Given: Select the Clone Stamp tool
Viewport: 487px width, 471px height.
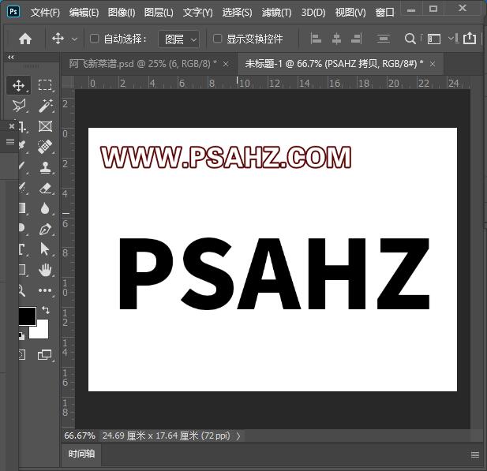Looking at the screenshot, I should point(45,167).
